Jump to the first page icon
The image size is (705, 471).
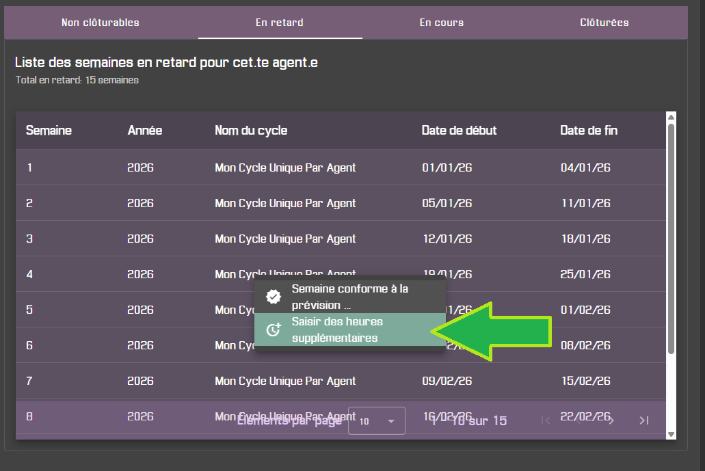pyautogui.click(x=546, y=420)
